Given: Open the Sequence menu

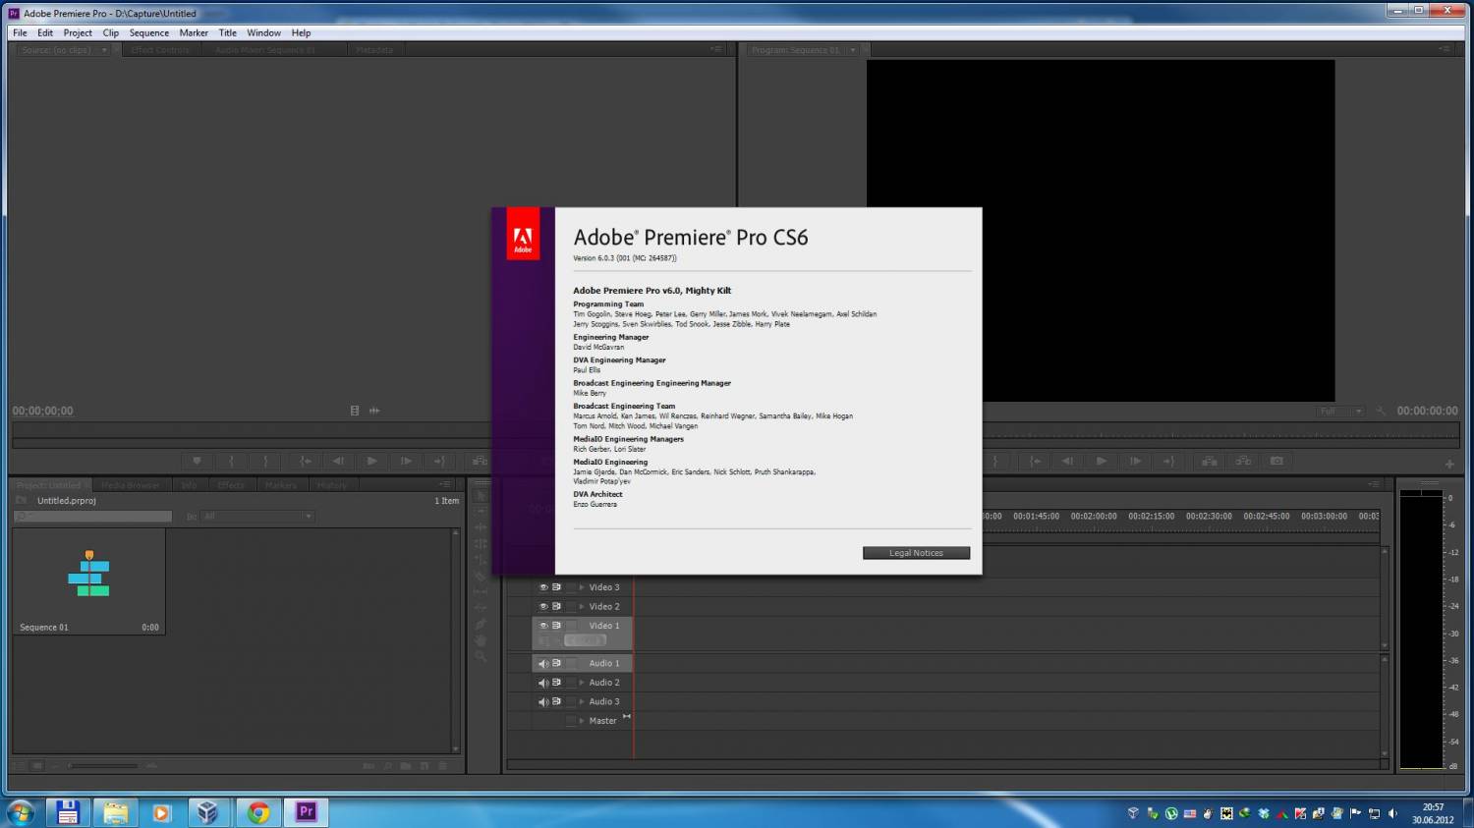Looking at the screenshot, I should point(148,32).
